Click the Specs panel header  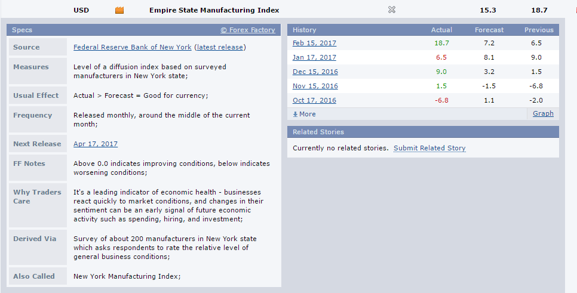click(x=144, y=30)
